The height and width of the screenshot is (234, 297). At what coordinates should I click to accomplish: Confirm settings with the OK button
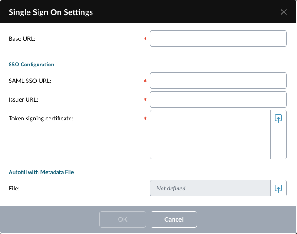pos(123,219)
